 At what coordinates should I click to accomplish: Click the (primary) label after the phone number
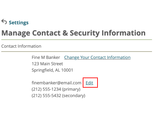pos(71,89)
